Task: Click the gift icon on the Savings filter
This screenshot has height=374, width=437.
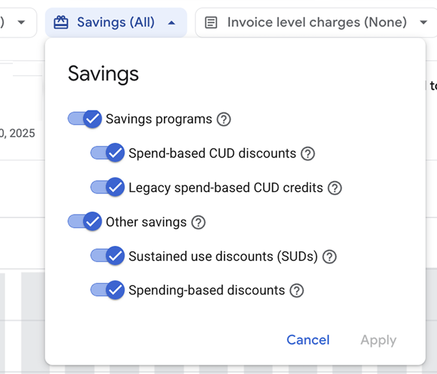Action: coord(60,22)
